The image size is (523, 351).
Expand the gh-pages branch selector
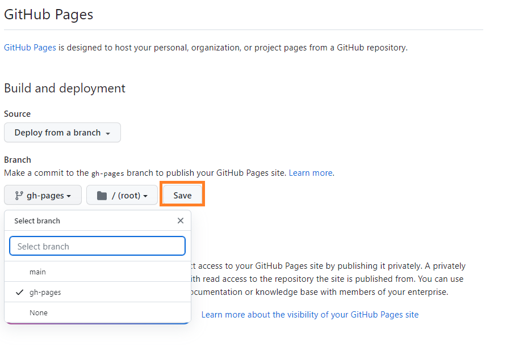[43, 196]
